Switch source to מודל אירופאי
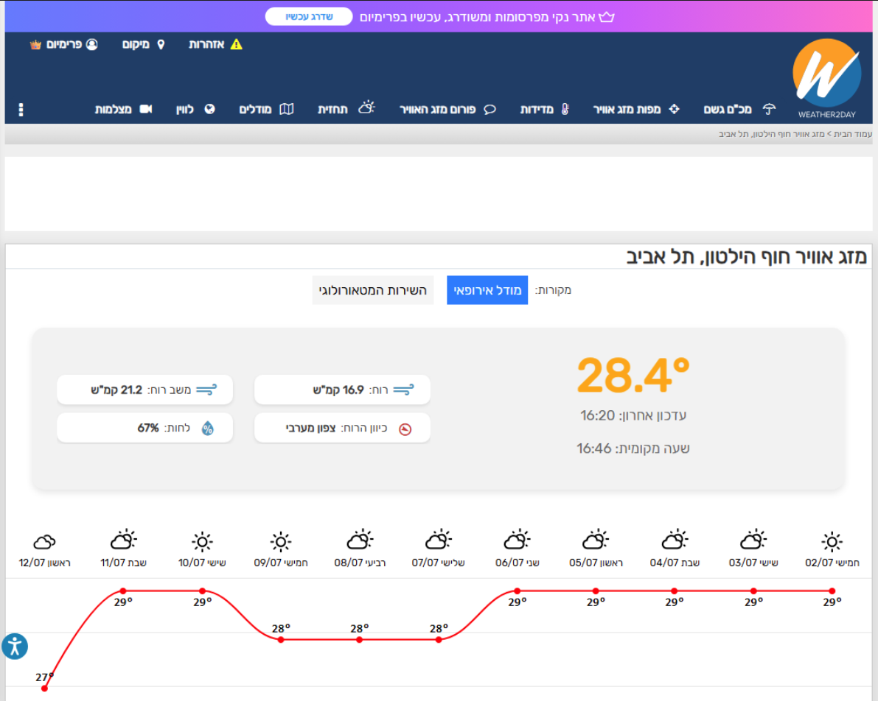The width and height of the screenshot is (878, 701). (487, 290)
